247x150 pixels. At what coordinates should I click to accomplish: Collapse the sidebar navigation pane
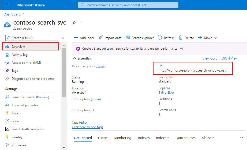[63, 38]
